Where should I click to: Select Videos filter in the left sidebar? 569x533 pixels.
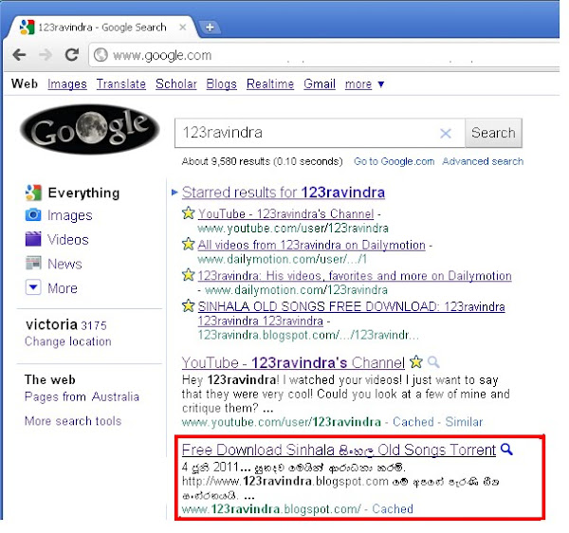68,240
